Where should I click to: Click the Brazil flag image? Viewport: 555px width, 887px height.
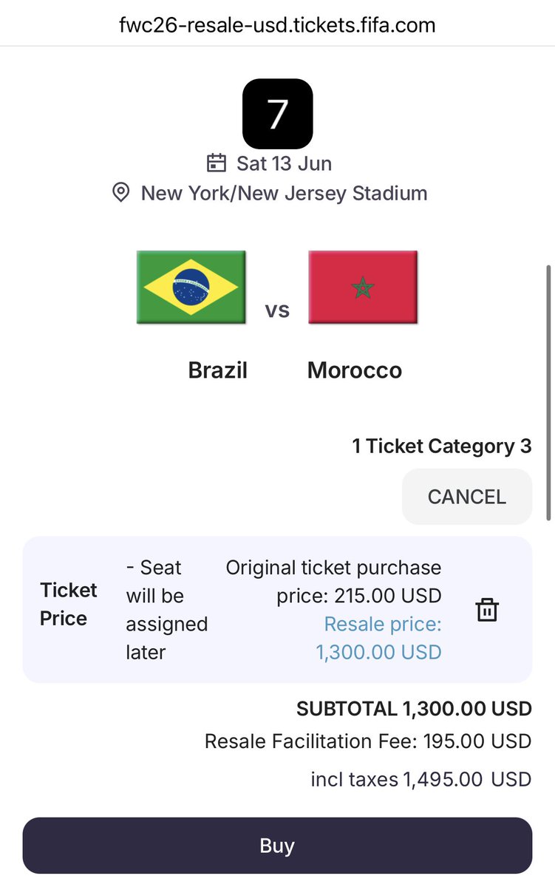coord(191,287)
